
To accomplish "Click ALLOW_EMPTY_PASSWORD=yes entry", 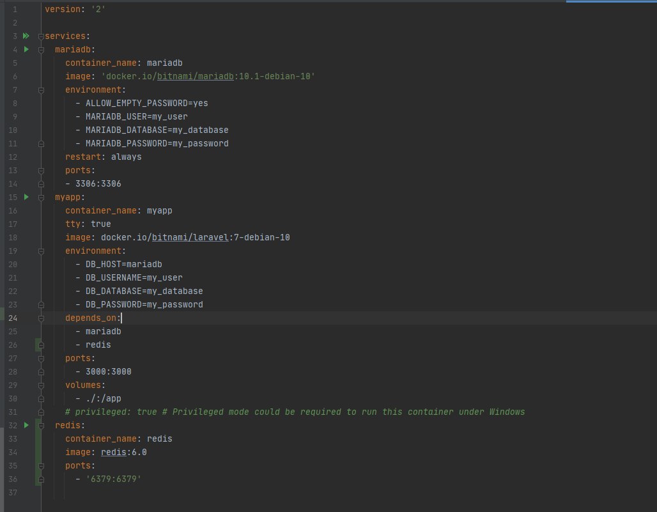I will (146, 103).
